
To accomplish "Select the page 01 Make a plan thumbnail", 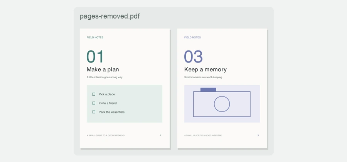I will click(125, 88).
